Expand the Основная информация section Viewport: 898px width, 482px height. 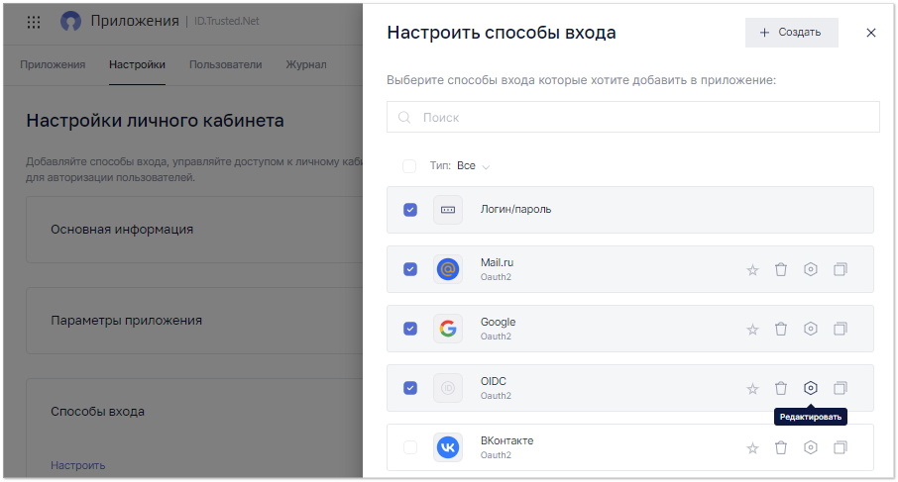click(194, 230)
